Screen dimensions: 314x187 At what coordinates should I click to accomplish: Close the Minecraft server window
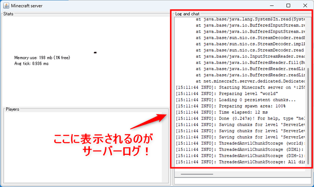(305, 6)
